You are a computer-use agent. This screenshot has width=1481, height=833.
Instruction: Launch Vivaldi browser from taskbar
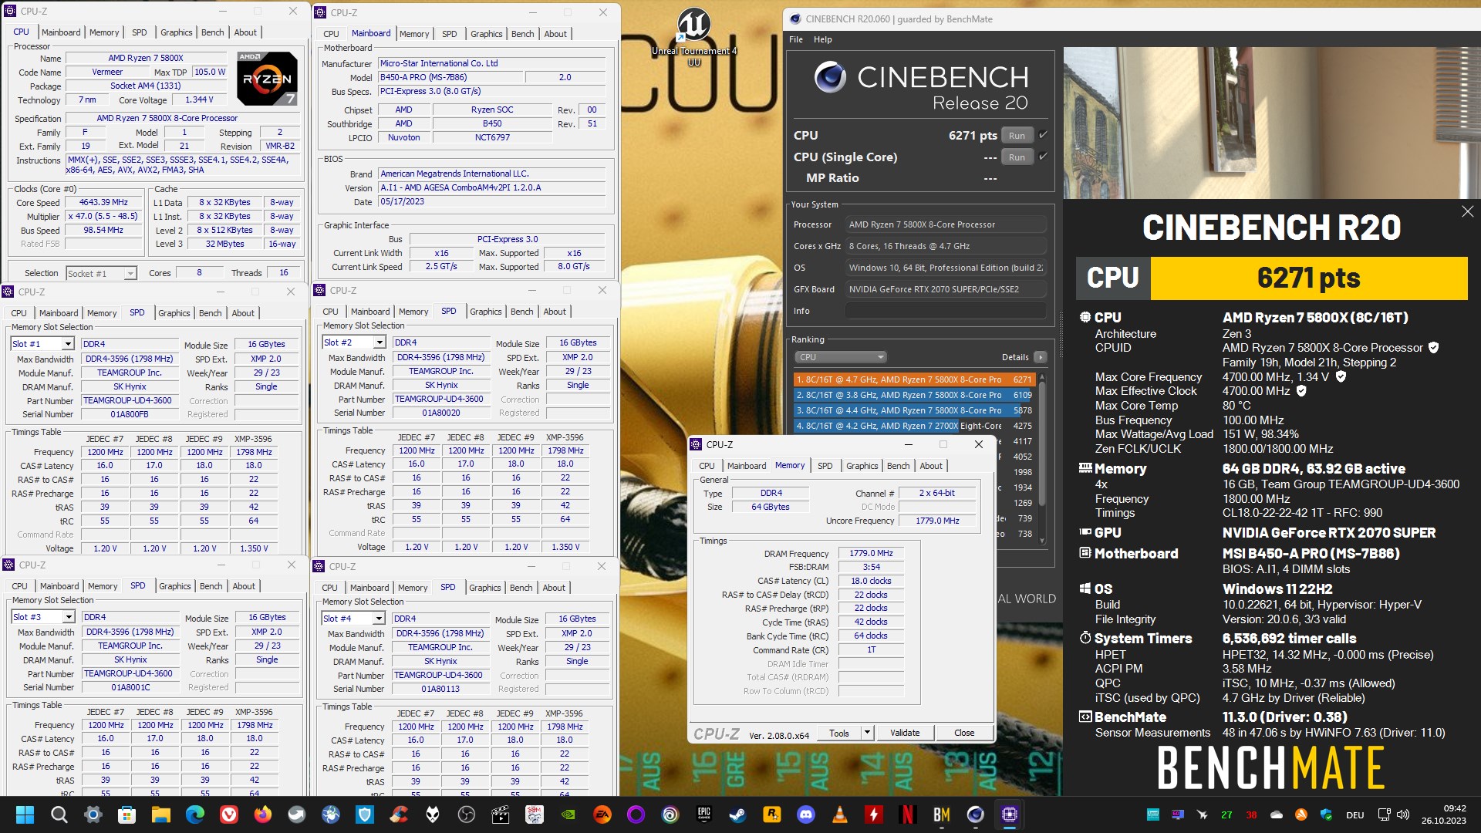tap(228, 814)
